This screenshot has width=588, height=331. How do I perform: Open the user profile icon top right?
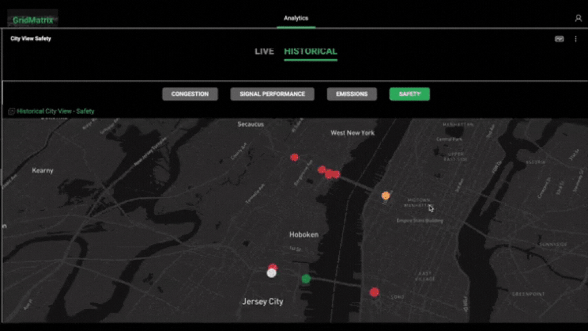tap(579, 18)
